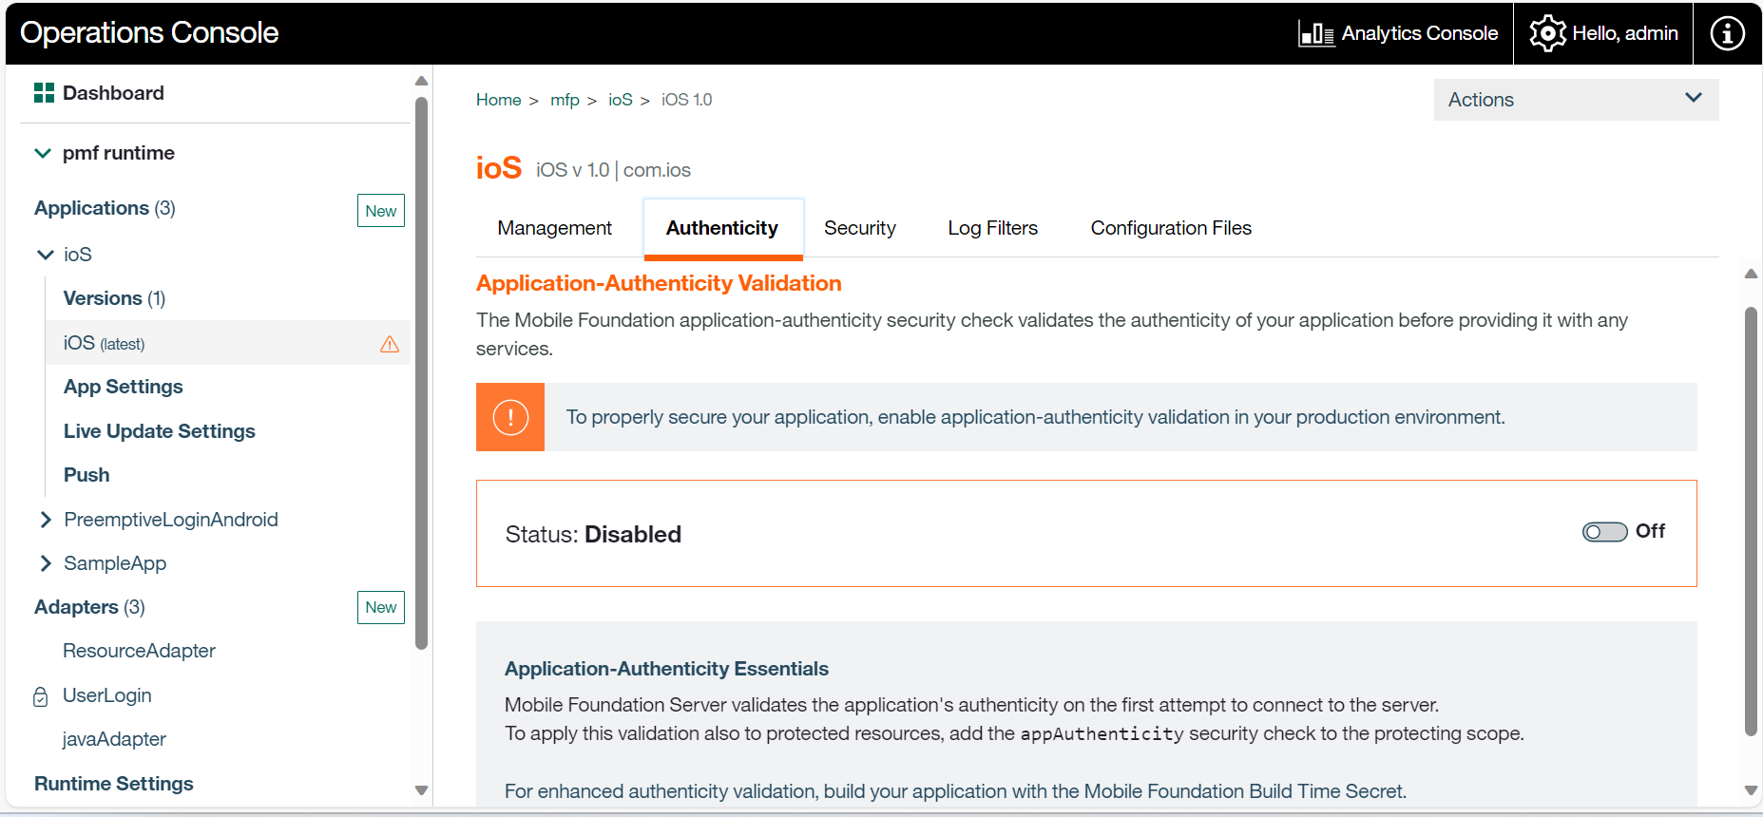Select Live Update Settings in sidebar

point(159,431)
